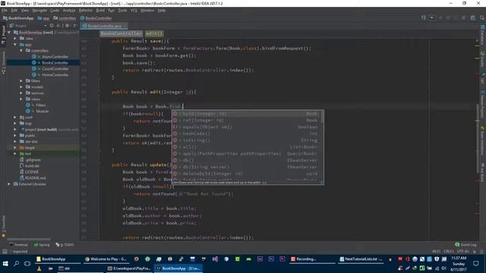Collapse the controllers folder
This screenshot has width=486, height=273.
pos(21,51)
